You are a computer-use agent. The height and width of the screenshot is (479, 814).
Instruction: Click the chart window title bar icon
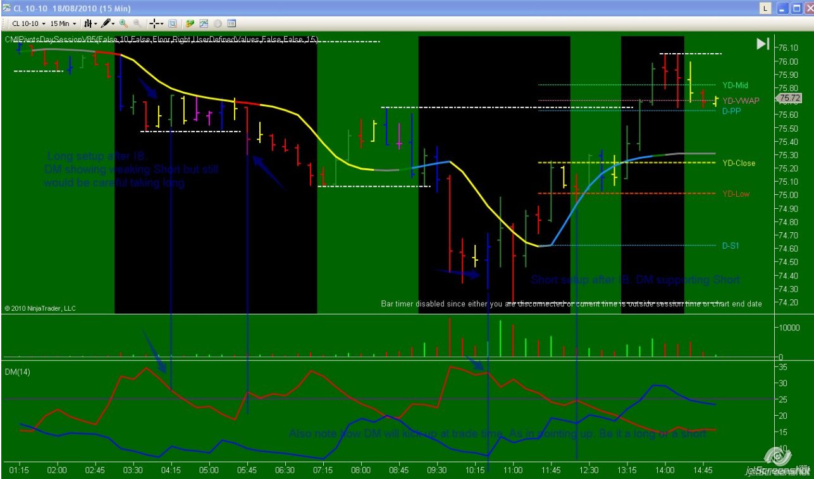point(6,8)
